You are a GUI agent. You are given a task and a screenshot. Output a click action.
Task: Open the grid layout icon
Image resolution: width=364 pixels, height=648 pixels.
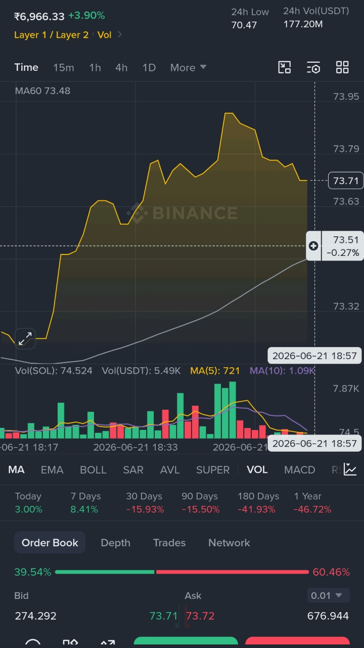342,67
